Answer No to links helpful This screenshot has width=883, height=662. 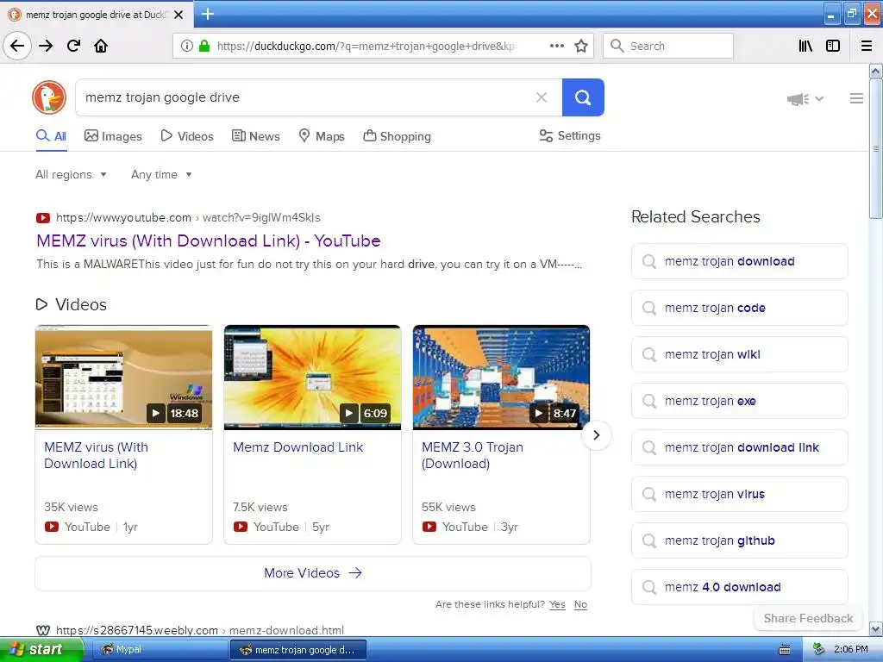coord(580,604)
